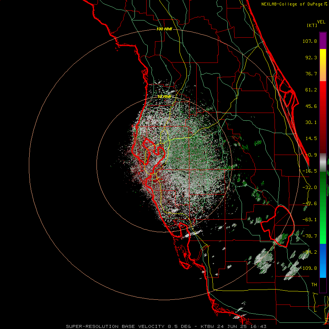Click the NEXLAB-College of DuPage title text
Image resolution: width=329 pixels, height=329 pixels.
coord(292,4)
